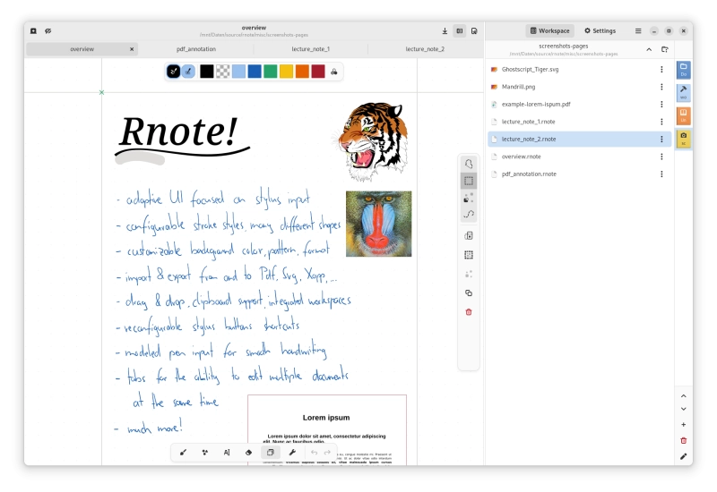
Task: Pick the green color swatch
Action: tap(271, 72)
